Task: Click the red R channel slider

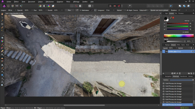Action: [x=177, y=23]
